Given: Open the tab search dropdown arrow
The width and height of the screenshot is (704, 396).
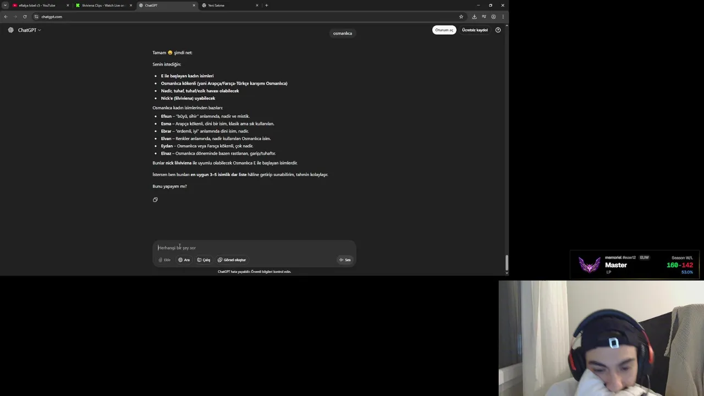Looking at the screenshot, I should pos(5,5).
